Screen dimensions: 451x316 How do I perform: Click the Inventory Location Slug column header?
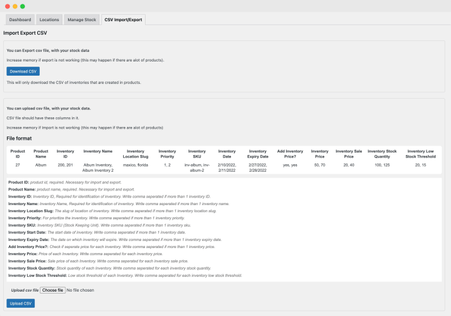coord(135,153)
